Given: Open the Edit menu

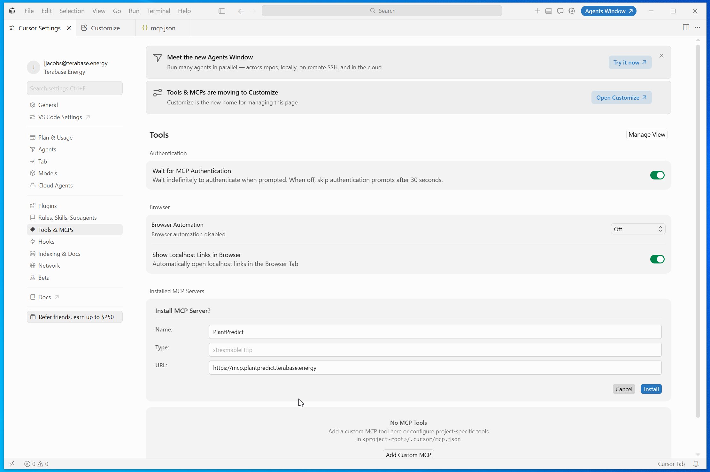Looking at the screenshot, I should [x=47, y=11].
